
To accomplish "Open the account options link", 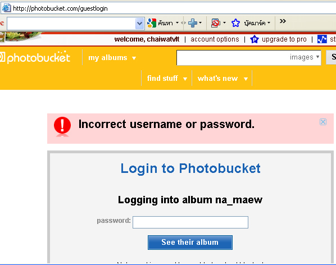I will (215, 39).
